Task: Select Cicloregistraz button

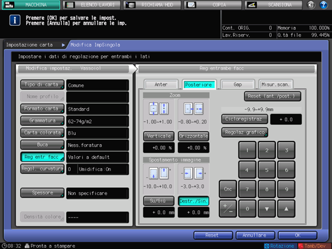Action: [245, 119]
